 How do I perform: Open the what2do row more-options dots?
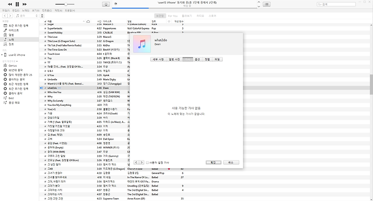click(x=60, y=88)
